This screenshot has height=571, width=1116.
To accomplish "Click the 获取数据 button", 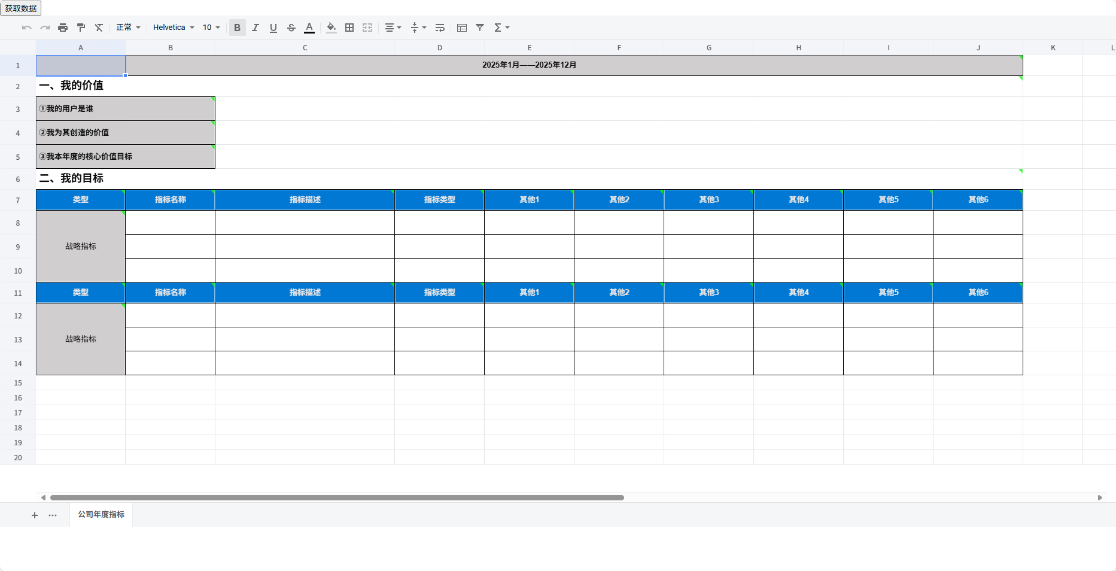I will (21, 8).
